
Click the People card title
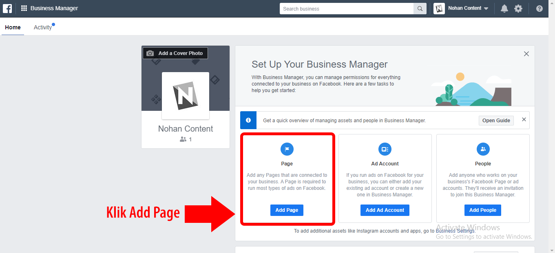(483, 164)
